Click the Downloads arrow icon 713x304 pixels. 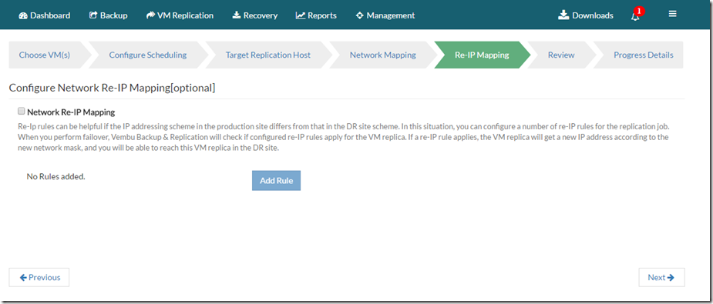coord(564,15)
